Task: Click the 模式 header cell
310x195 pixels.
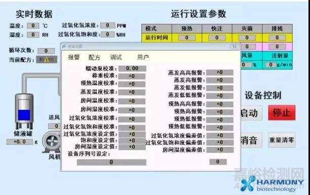Action: pos(157,29)
